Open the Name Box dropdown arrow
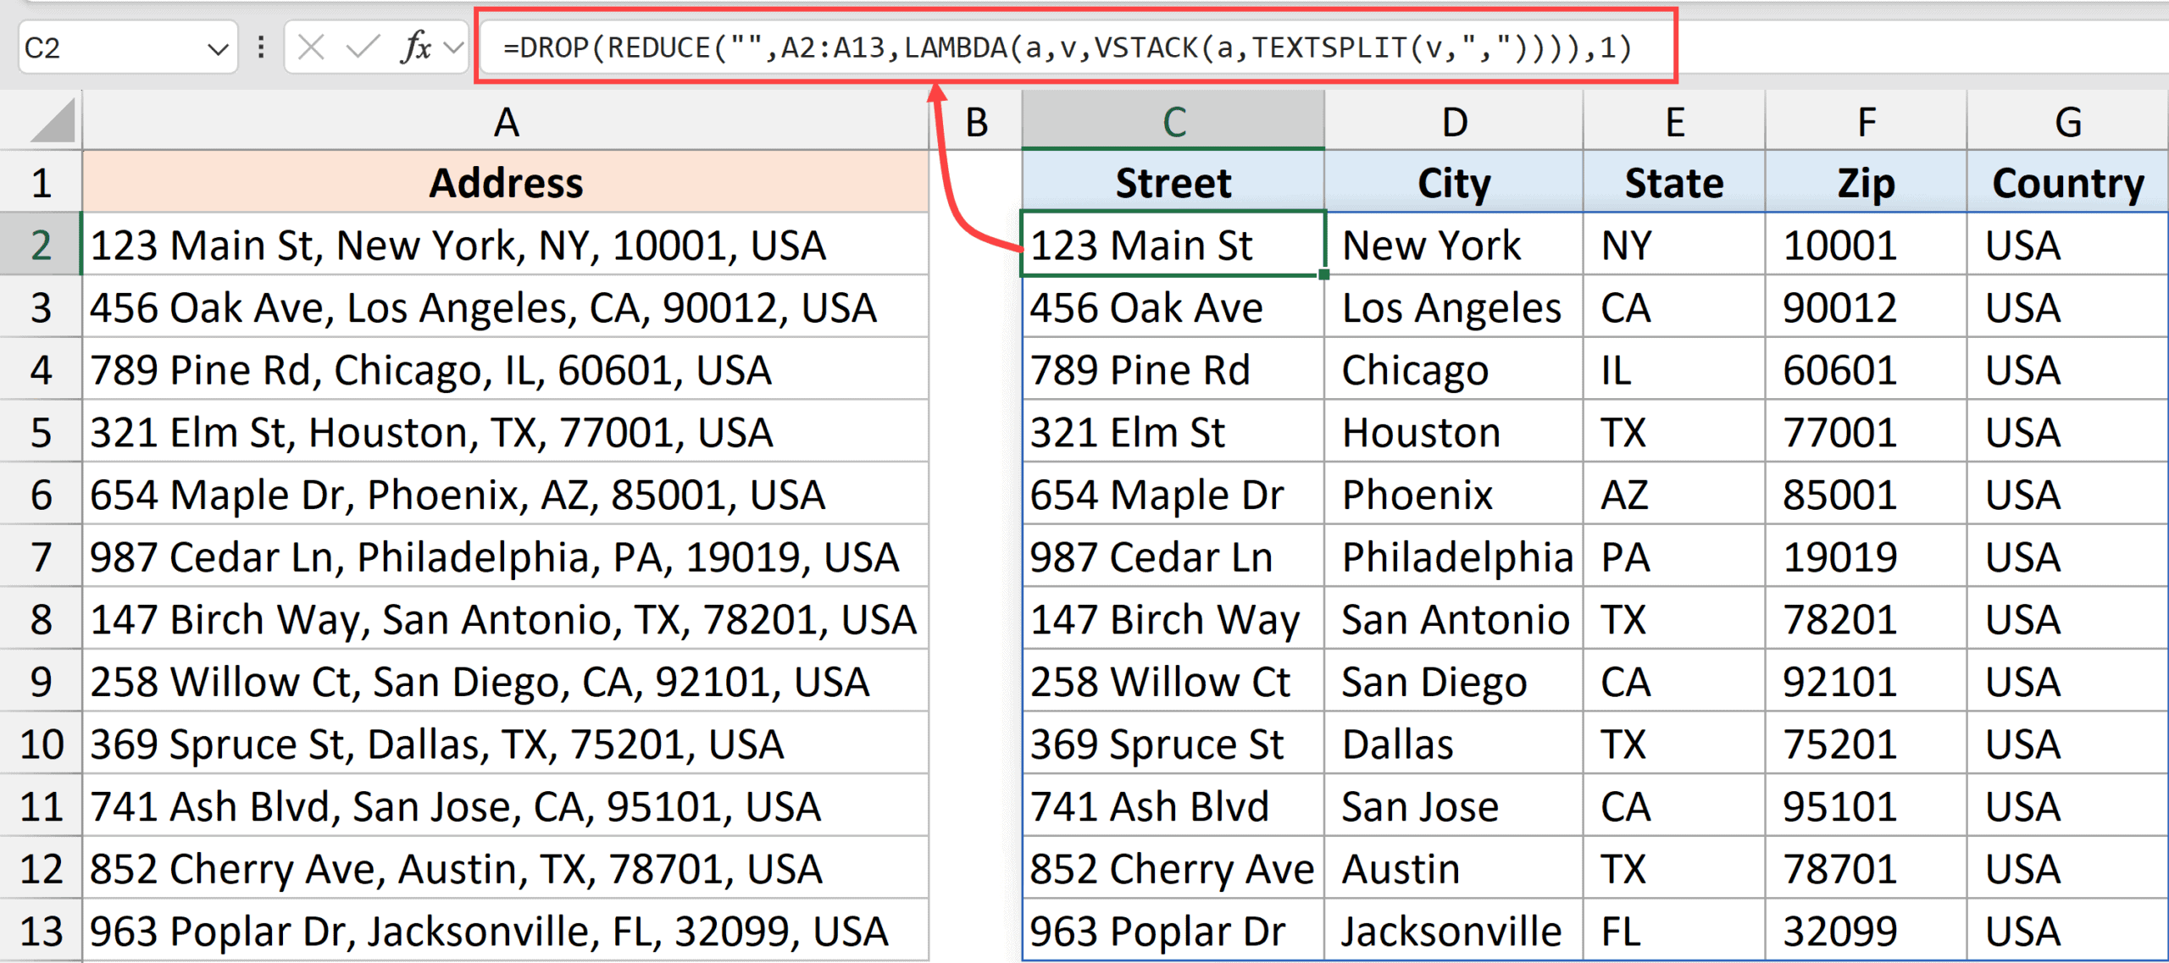 coord(218,49)
